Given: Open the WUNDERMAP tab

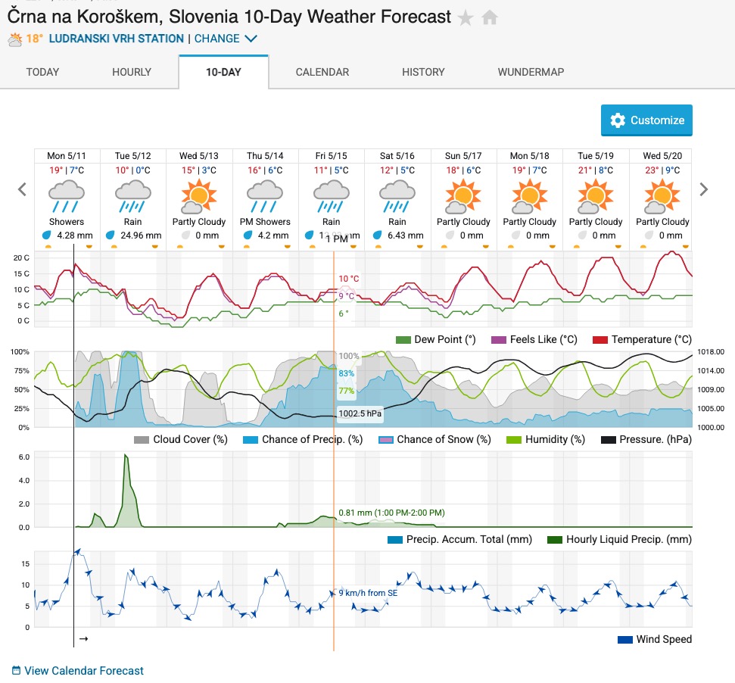Looking at the screenshot, I should click(531, 72).
